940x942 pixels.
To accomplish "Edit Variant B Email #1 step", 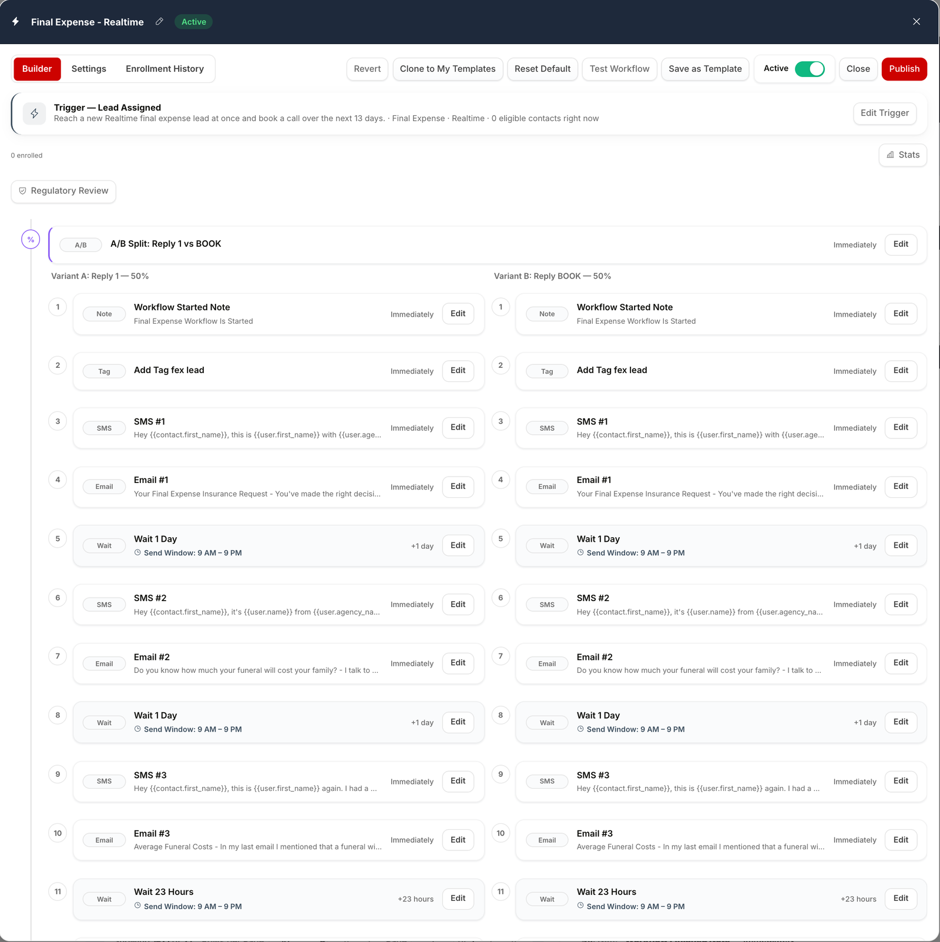I will 901,487.
